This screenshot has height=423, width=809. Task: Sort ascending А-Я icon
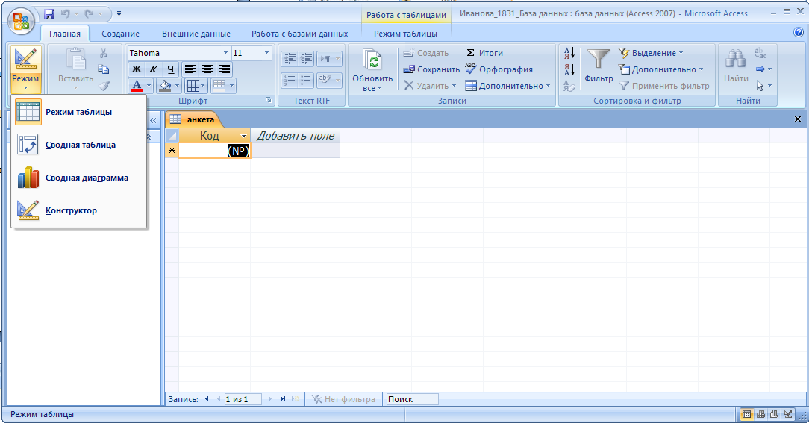point(569,53)
